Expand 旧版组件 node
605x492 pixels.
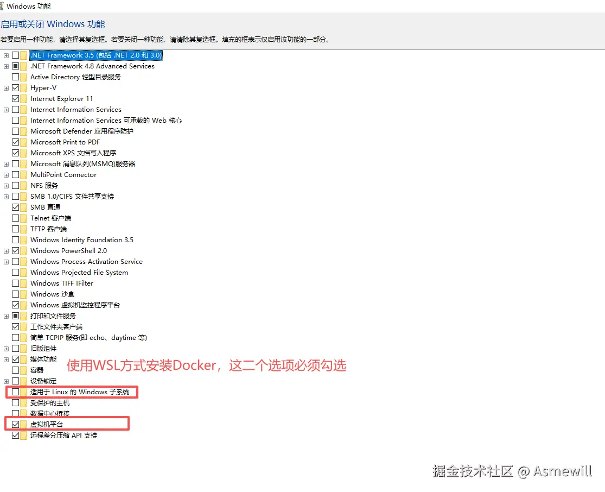pyautogui.click(x=6, y=349)
